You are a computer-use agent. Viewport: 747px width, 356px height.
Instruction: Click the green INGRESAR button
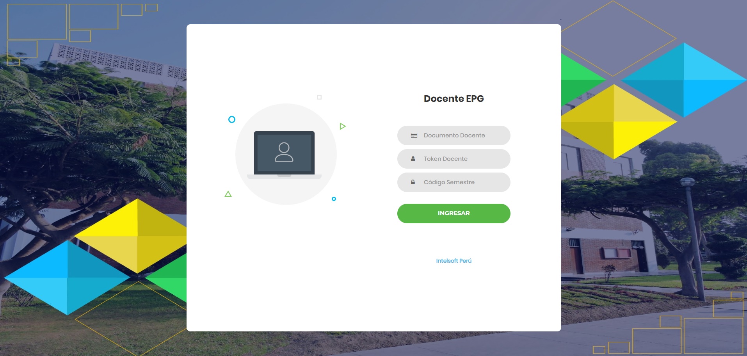pos(454,214)
